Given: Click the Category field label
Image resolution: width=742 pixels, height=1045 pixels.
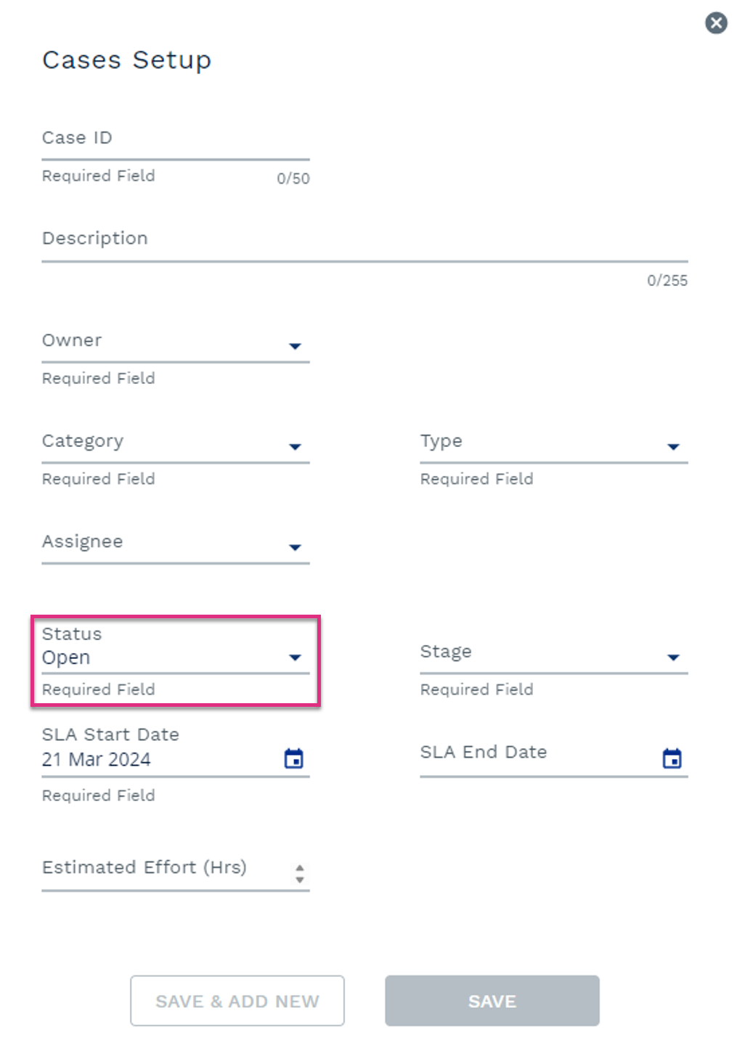Looking at the screenshot, I should tap(83, 441).
